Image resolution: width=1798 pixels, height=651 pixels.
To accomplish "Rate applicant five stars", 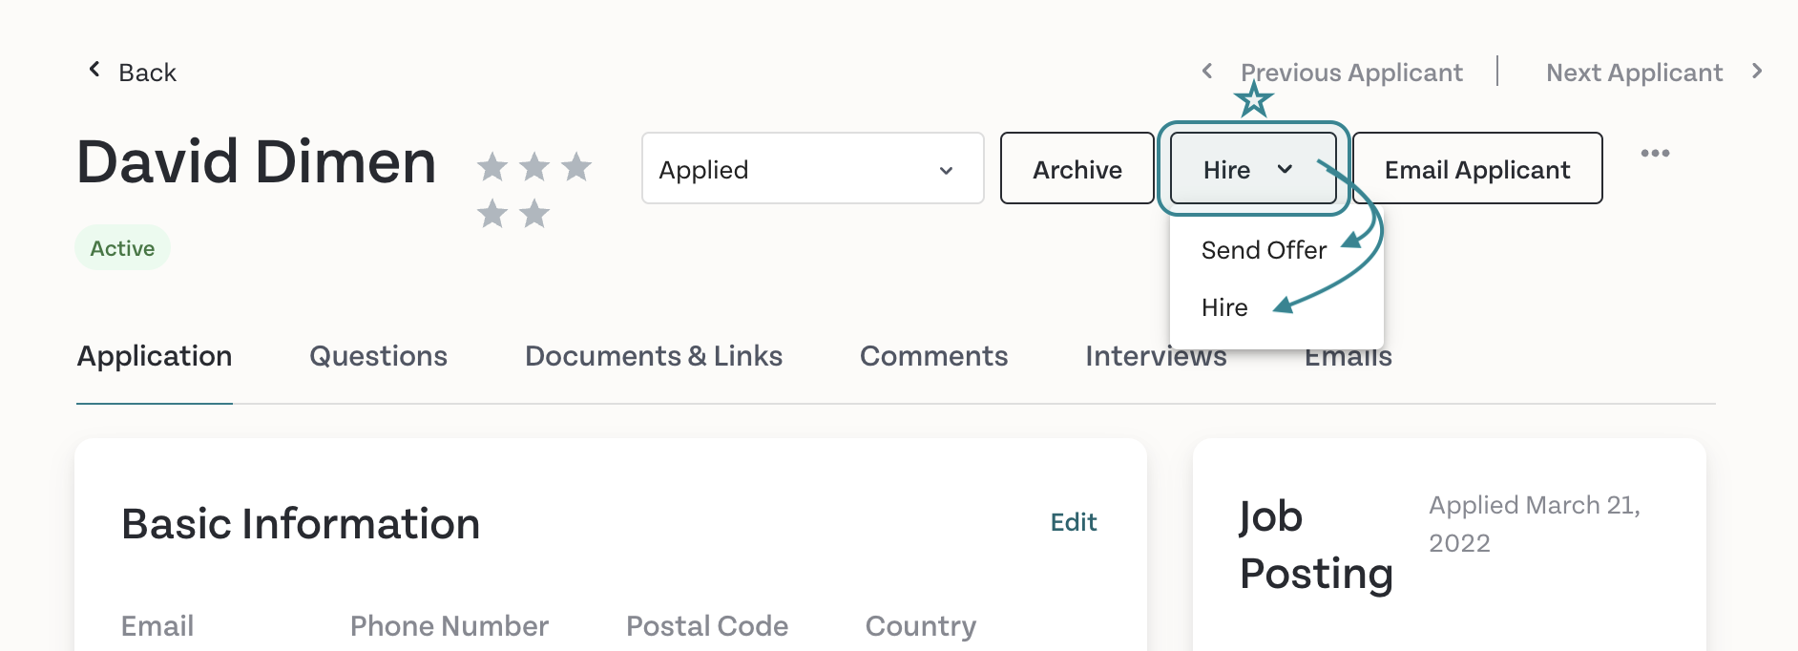I will 534,213.
